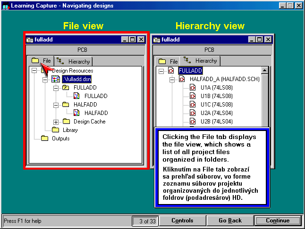This screenshot has width=305, height=229.
Task: Click the Outputs folder icon
Action: (x=45, y=139)
